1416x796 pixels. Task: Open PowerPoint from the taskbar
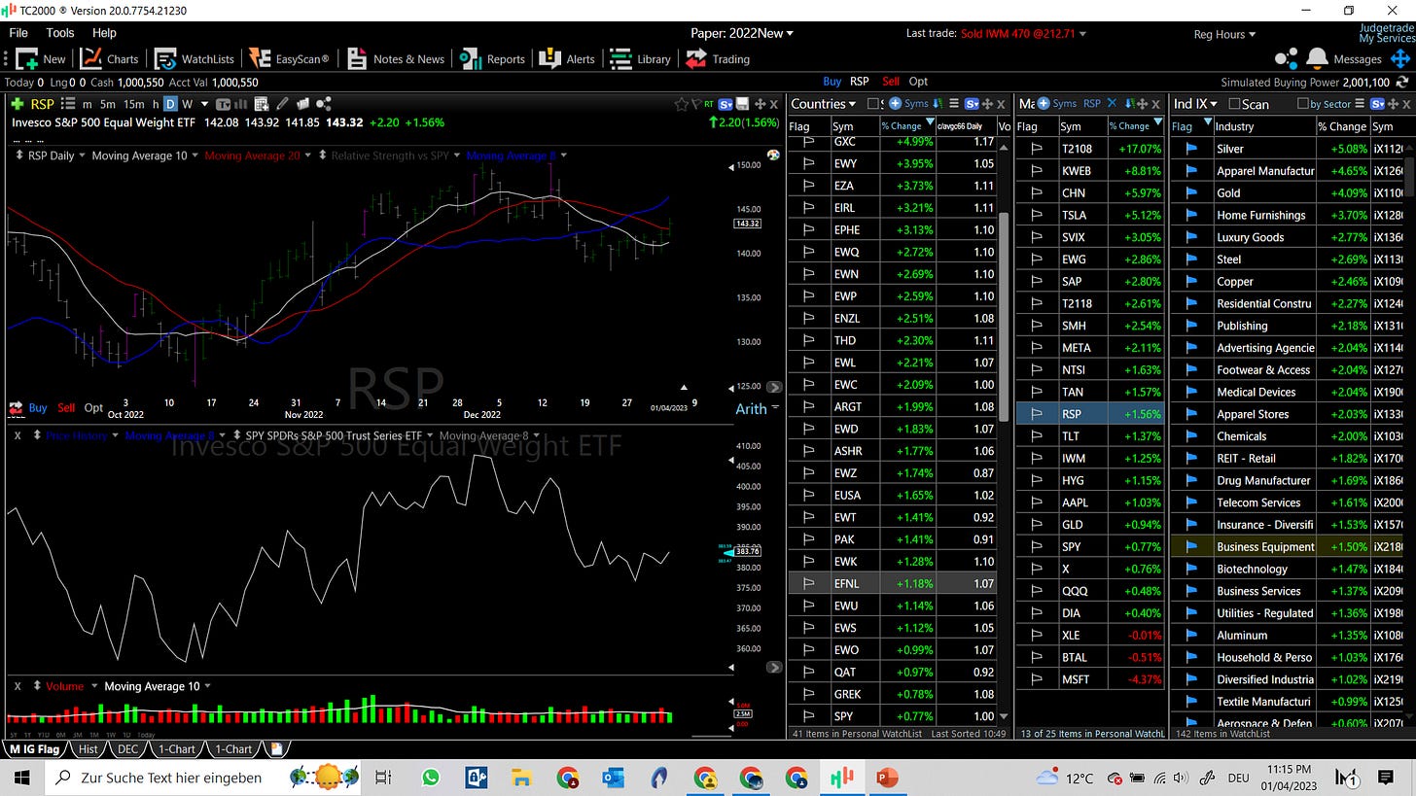click(x=888, y=778)
